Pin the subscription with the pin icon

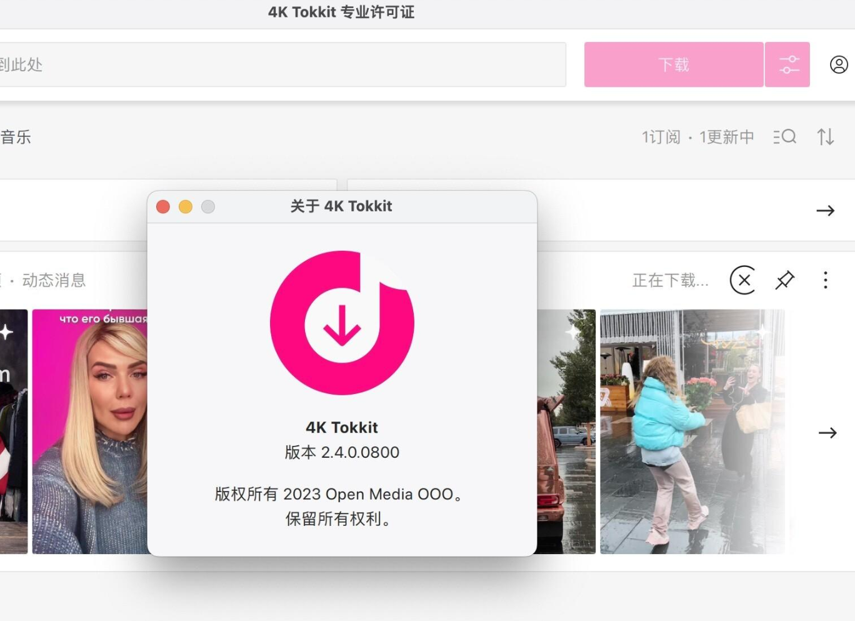coord(784,280)
